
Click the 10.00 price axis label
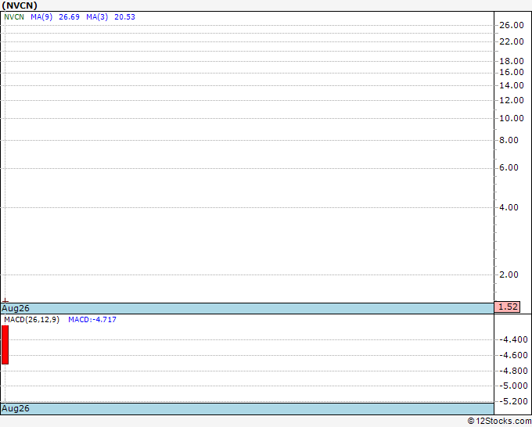pyautogui.click(x=512, y=118)
